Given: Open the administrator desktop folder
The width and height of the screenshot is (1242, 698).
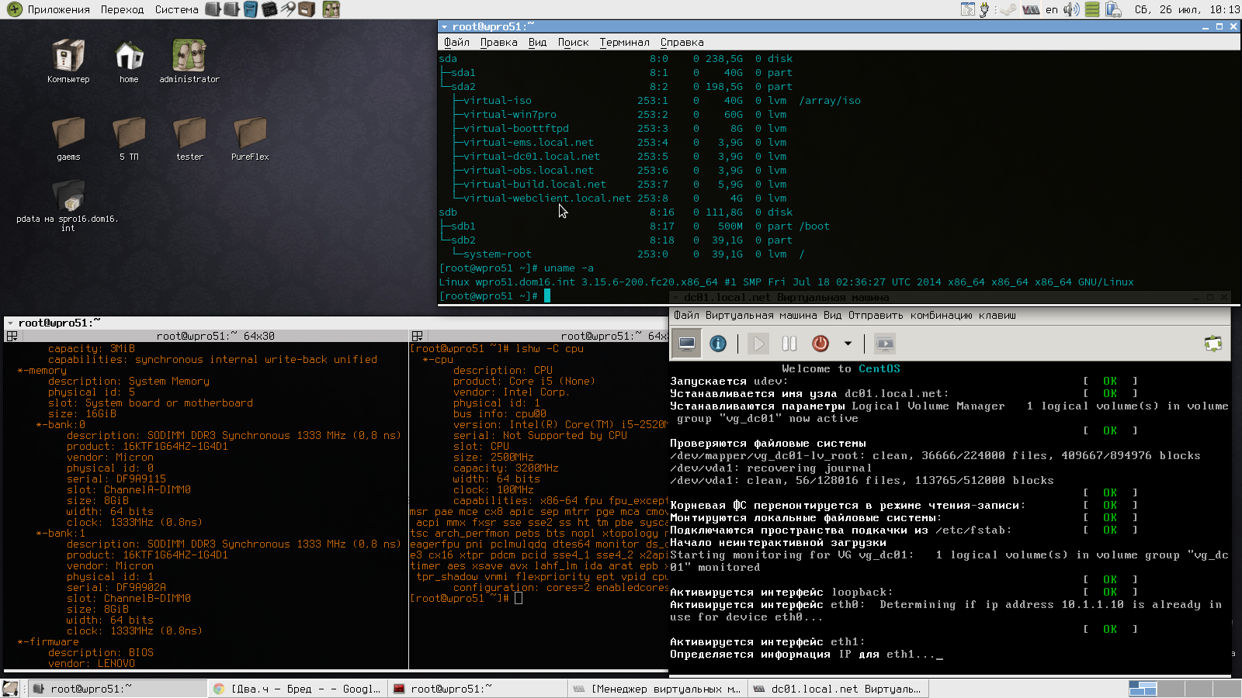Looking at the screenshot, I should 189,62.
